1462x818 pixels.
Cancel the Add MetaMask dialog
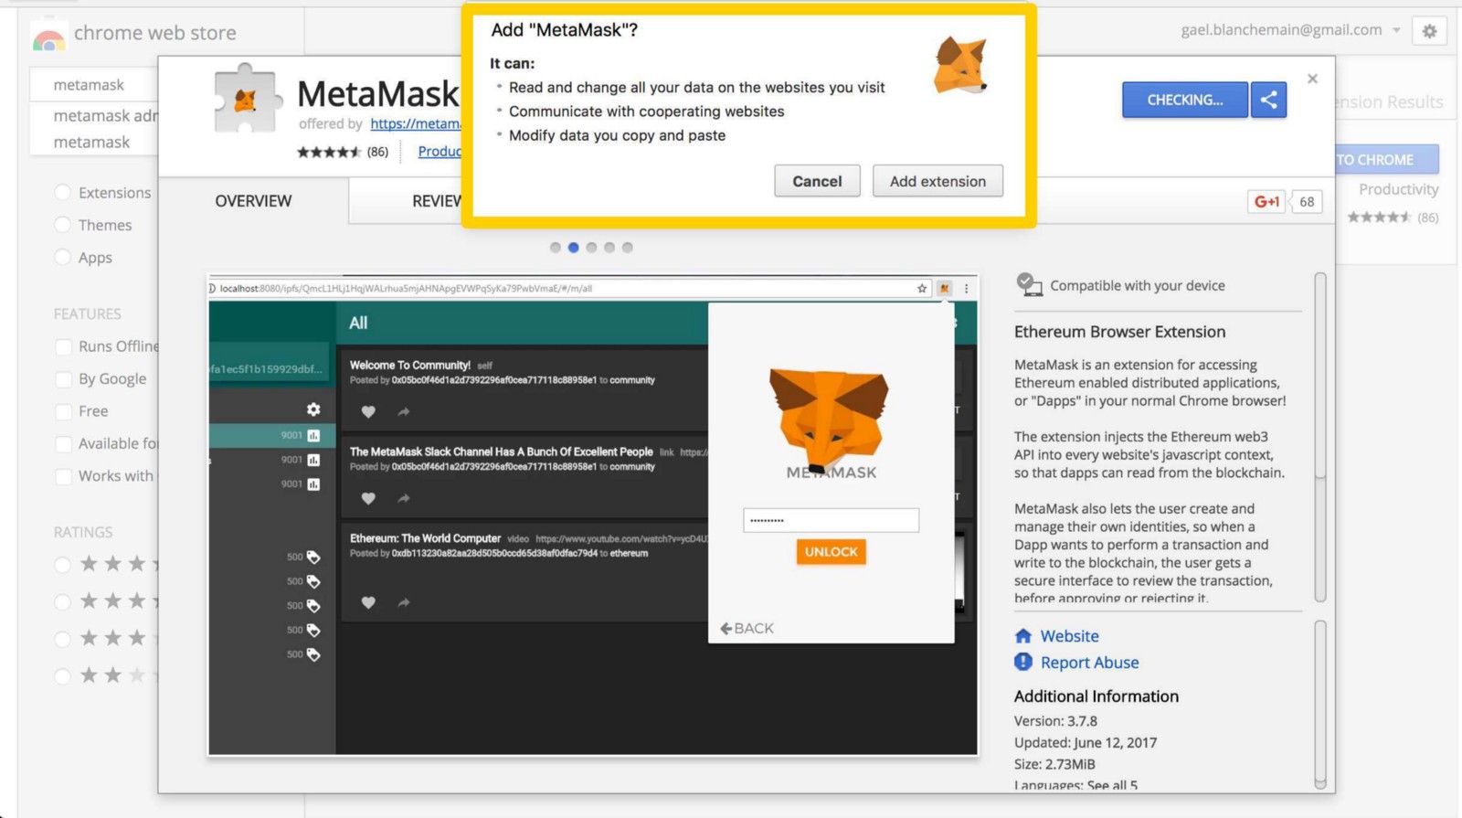tap(817, 181)
